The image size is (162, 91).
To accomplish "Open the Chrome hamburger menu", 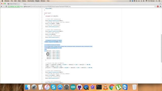I will pyautogui.click(x=160, y=6).
